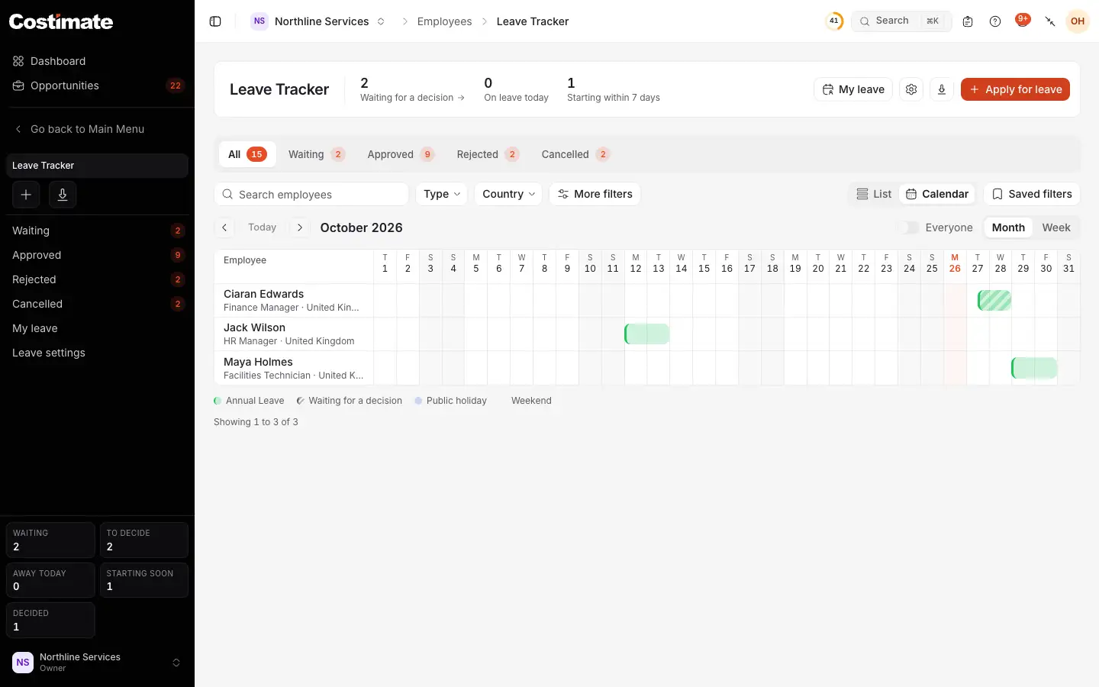Expand More filters
This screenshot has width=1099, height=687.
coord(595,194)
